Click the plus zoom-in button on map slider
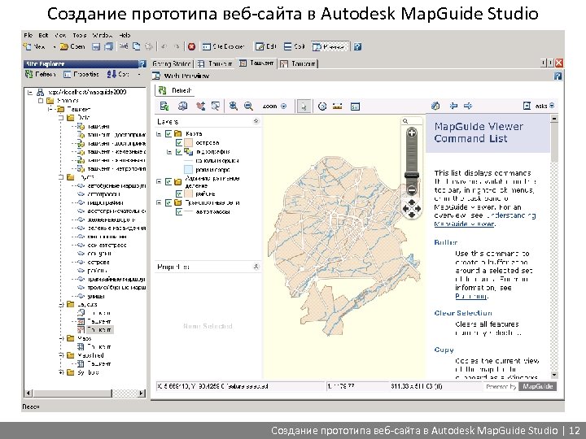 pyautogui.click(x=412, y=133)
